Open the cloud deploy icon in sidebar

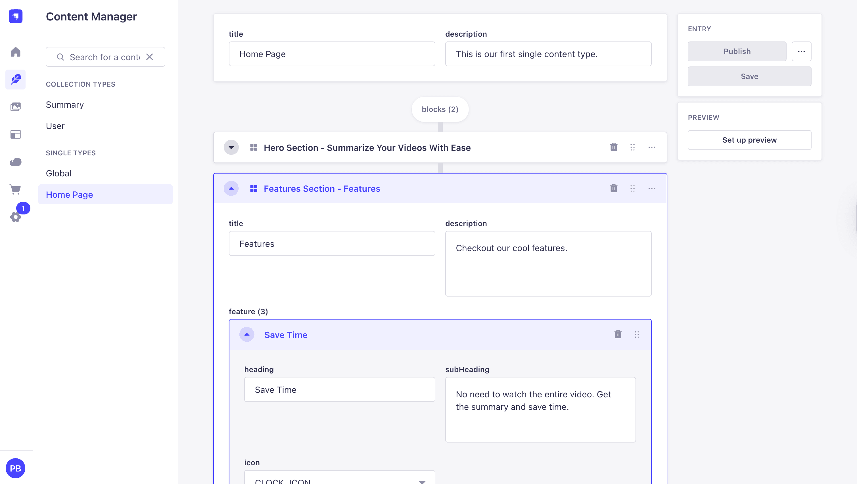pos(16,162)
